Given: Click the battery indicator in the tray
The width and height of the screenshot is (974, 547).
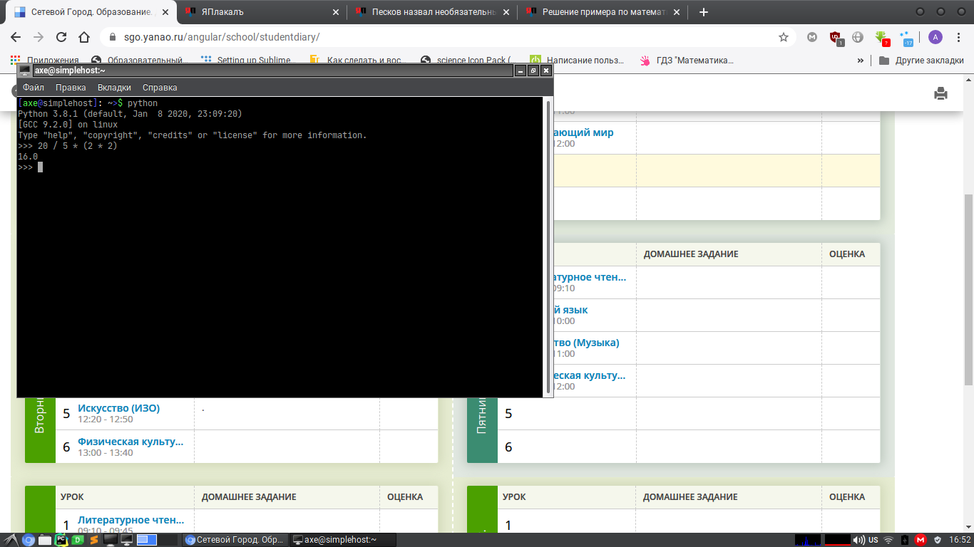Looking at the screenshot, I should 905,540.
